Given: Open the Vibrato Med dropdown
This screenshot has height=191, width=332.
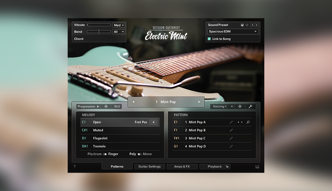Looking at the screenshot, I should point(118,25).
